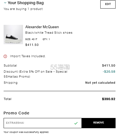Click the $411.50 product price
The height and width of the screenshot is (134, 120).
point(32,45)
